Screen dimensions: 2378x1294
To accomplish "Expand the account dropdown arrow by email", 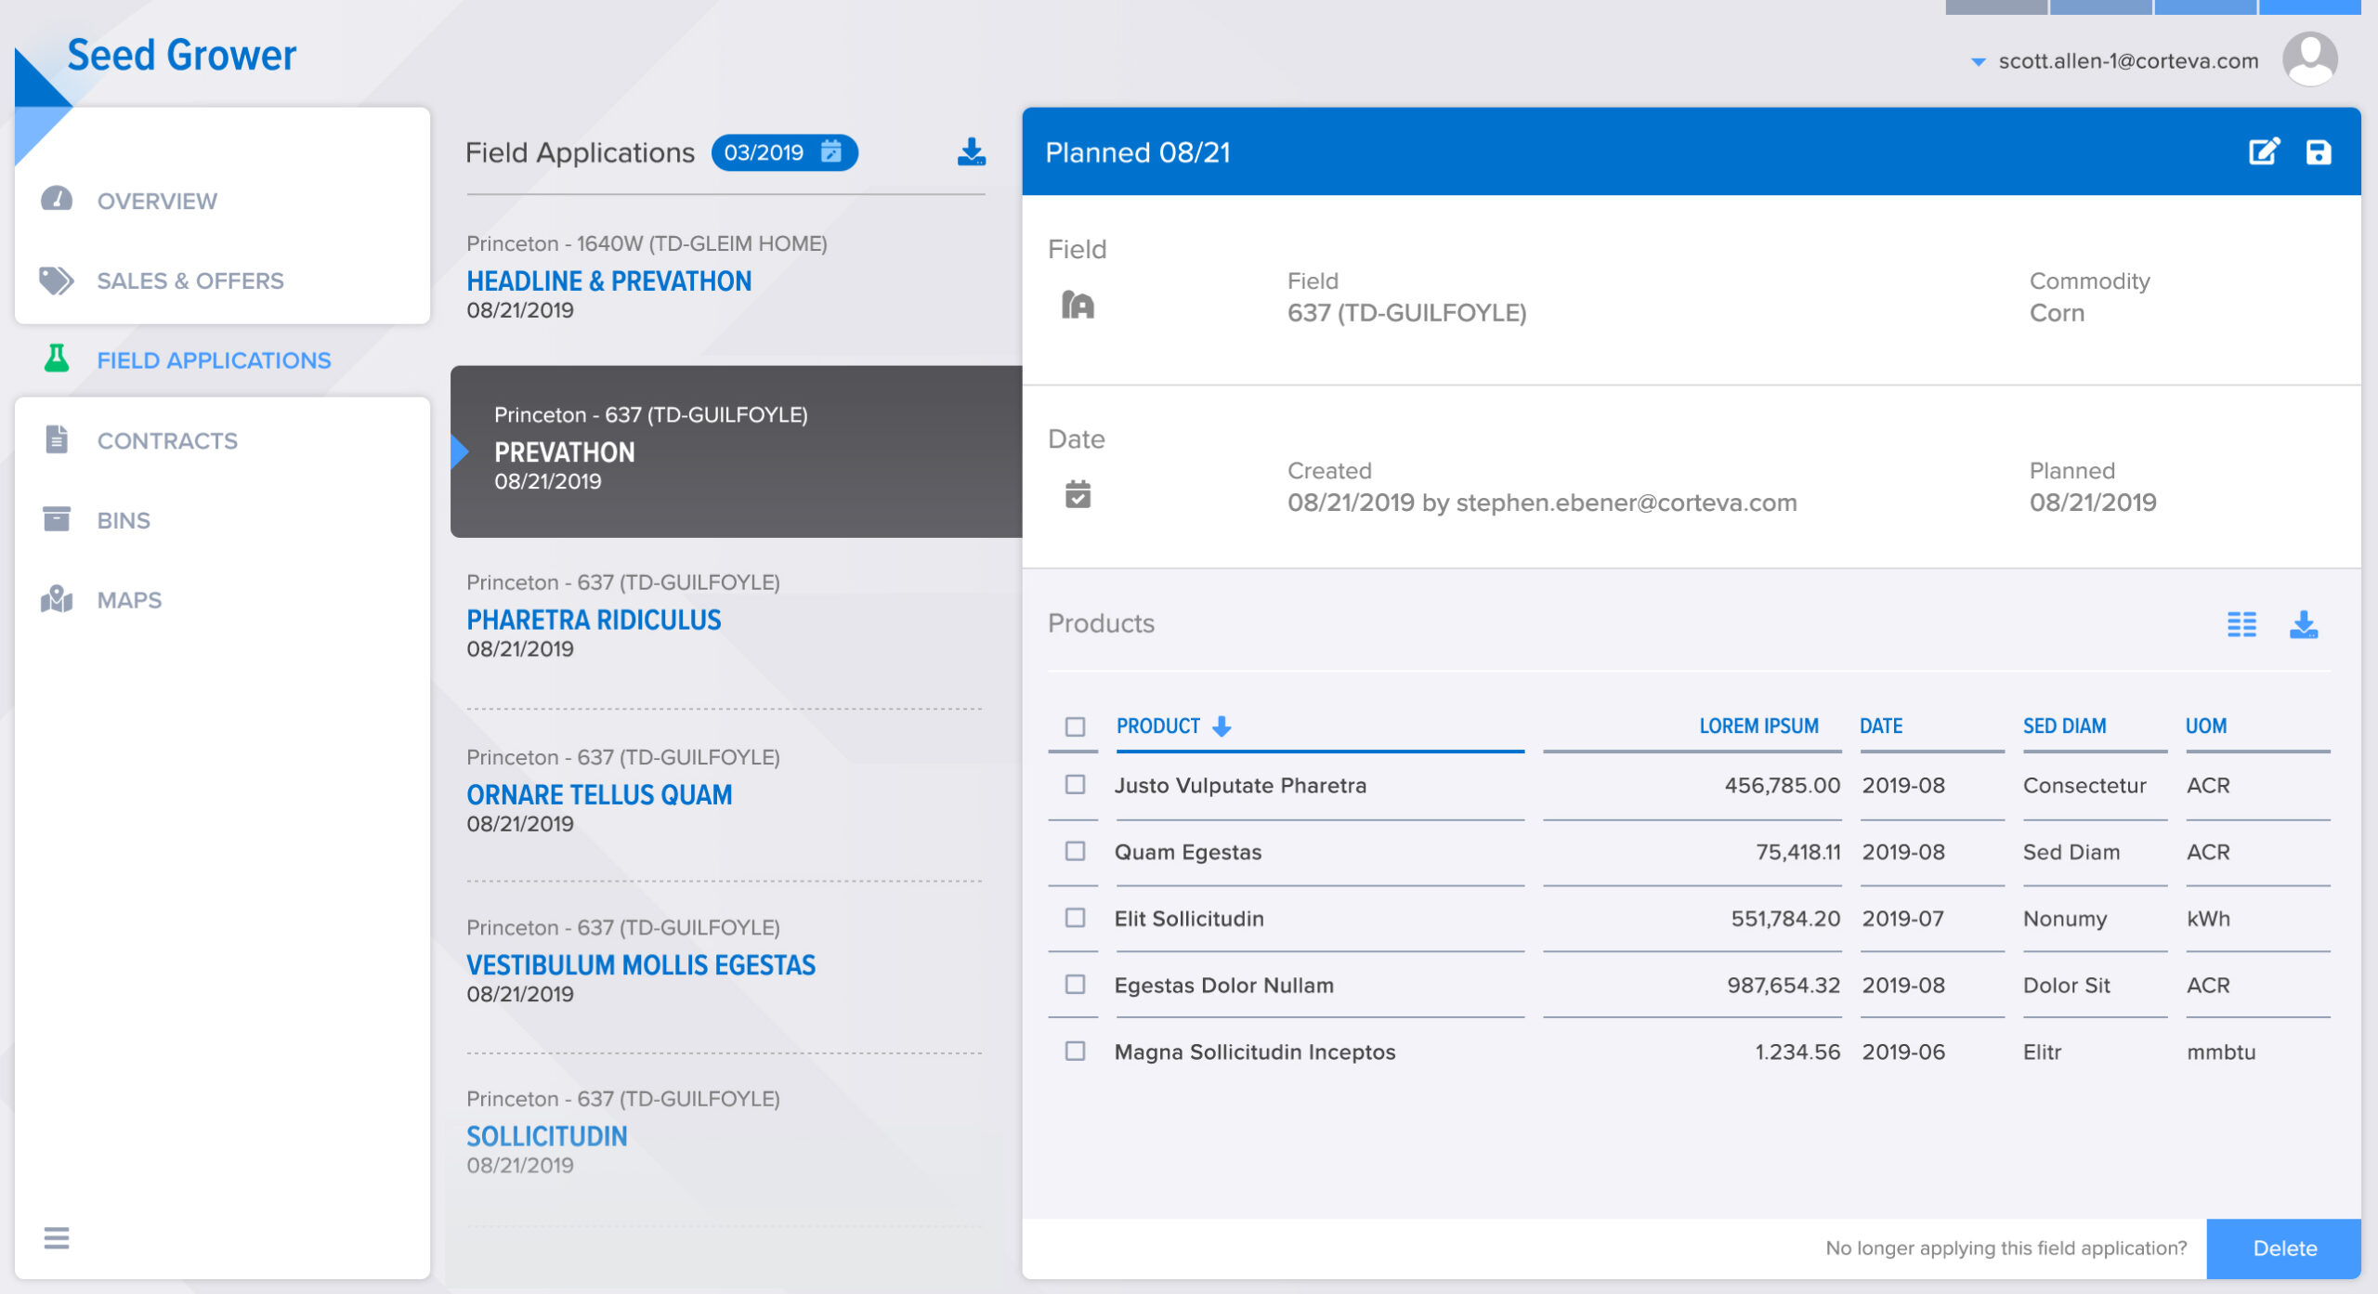I will tap(1978, 62).
